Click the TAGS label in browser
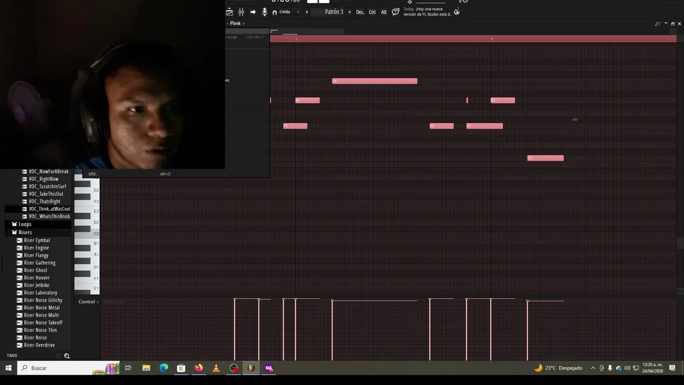This screenshot has height=385, width=684. (x=12, y=356)
